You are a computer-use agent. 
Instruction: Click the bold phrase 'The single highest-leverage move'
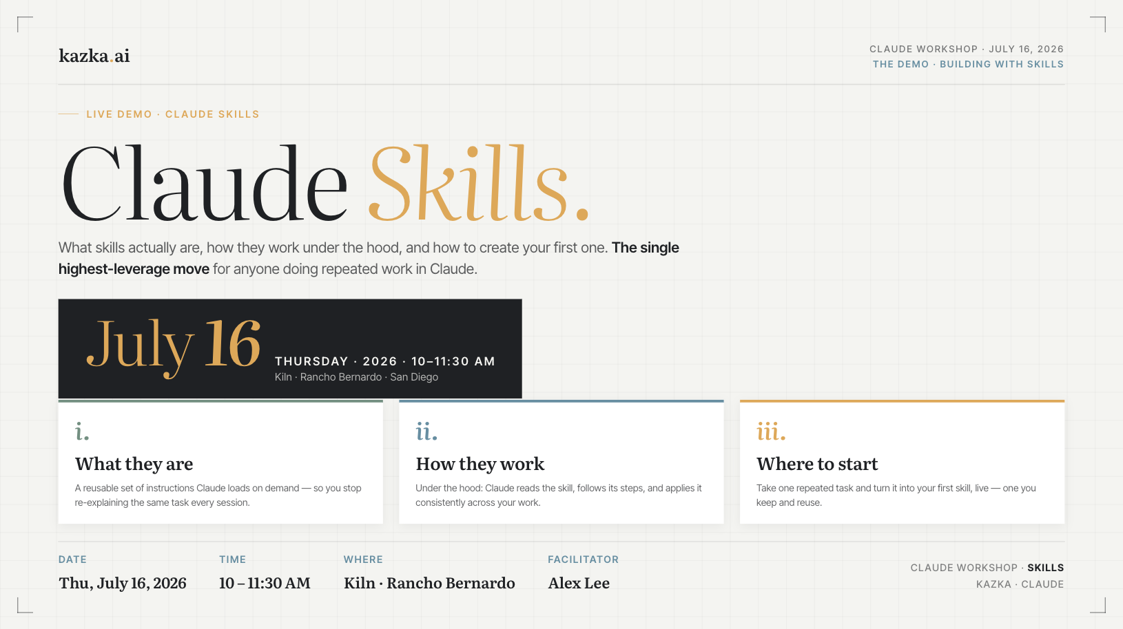[x=369, y=258]
